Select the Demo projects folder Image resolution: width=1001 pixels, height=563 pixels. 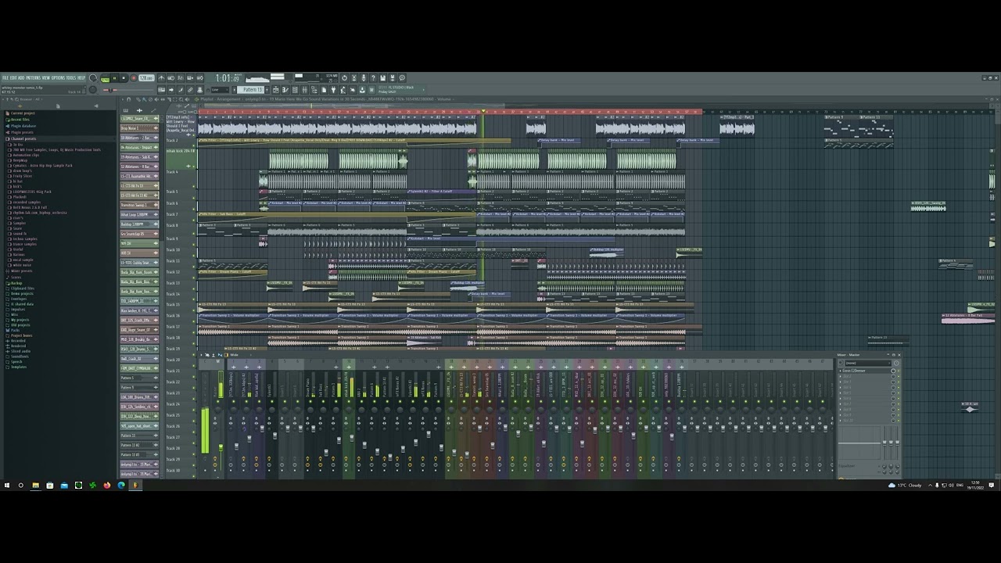pos(23,293)
